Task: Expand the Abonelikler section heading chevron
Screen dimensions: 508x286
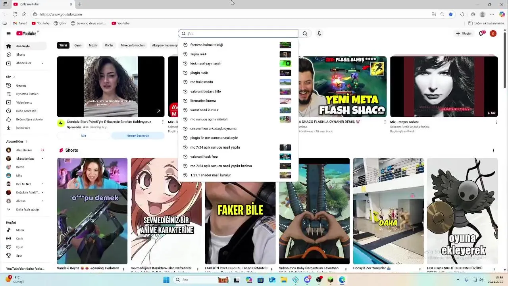Action: [x=27, y=141]
